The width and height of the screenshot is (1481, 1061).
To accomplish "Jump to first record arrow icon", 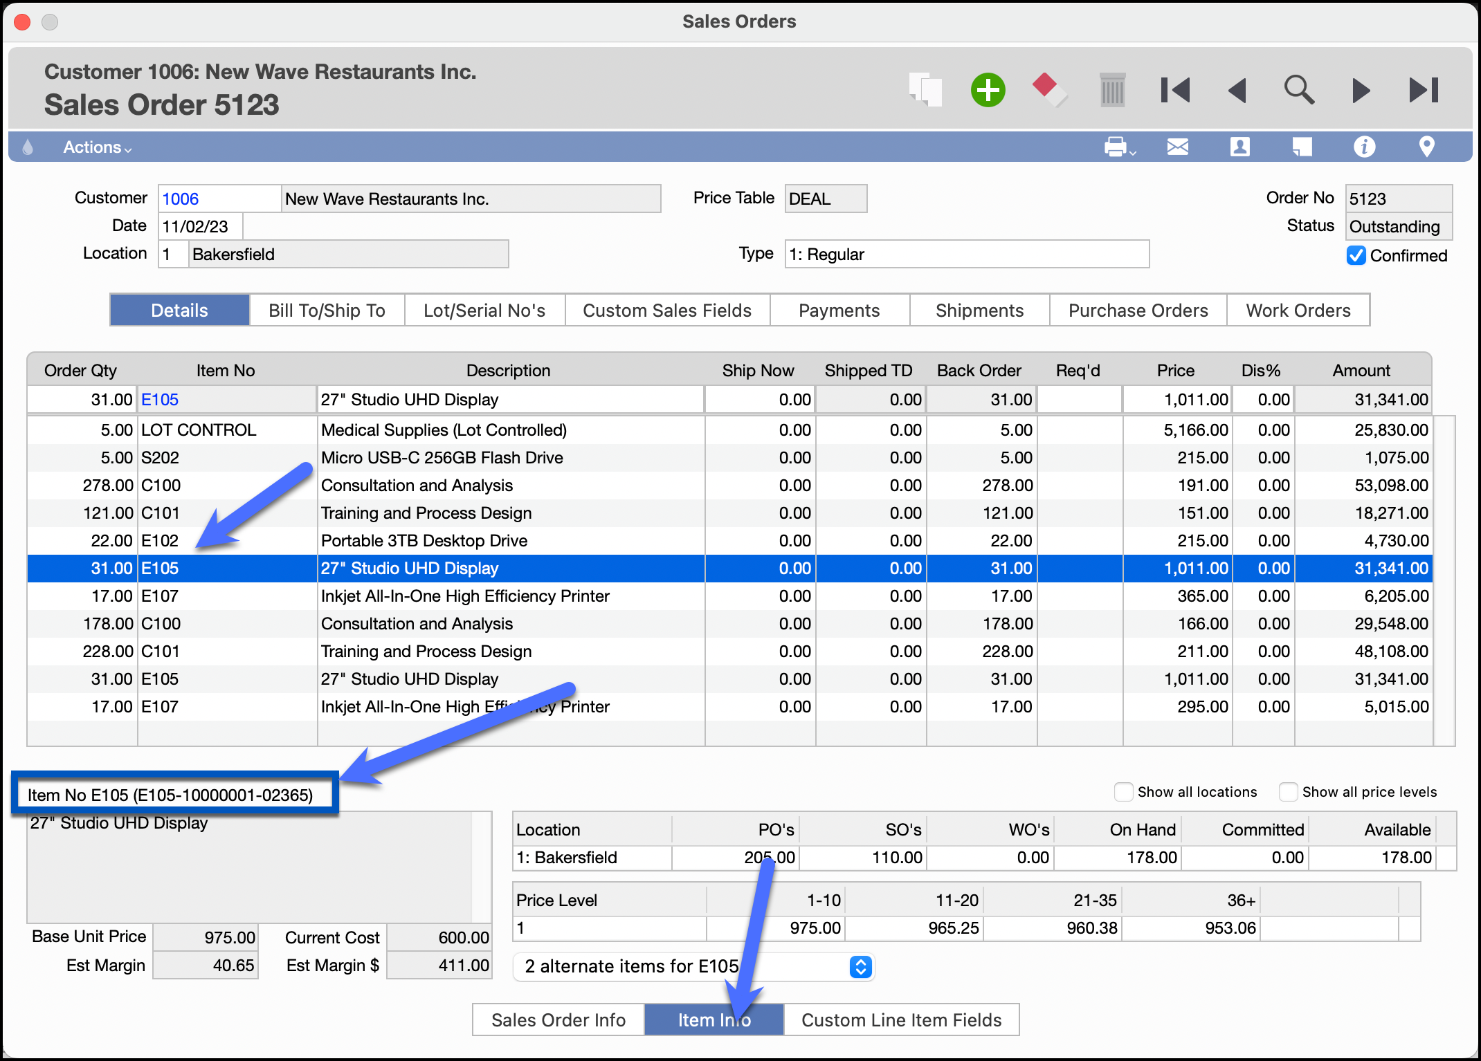I will [1175, 90].
